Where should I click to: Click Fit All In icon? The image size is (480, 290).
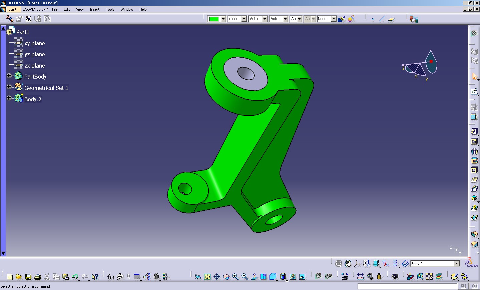(207, 277)
